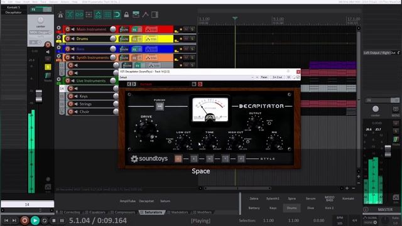Viewport: 402px width, 226px height.
Task: Toggle snap magnet toolbar icon
Action: tap(117, 14)
